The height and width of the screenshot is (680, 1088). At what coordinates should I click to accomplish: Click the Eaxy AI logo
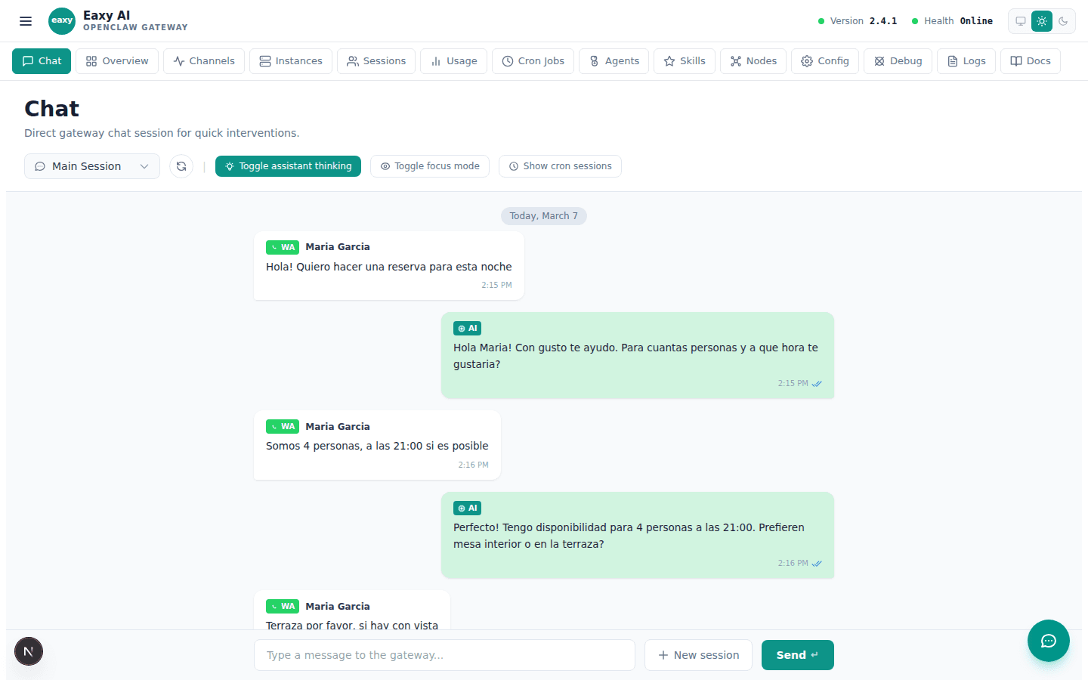(x=62, y=20)
